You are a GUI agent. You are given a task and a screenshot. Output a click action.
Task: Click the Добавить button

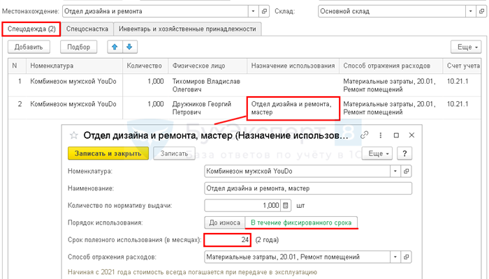coord(29,47)
